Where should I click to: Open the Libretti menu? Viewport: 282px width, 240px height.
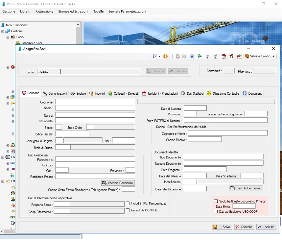25,11
